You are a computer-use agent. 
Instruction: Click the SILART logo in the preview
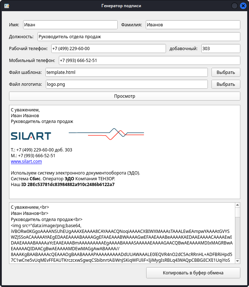(31, 136)
